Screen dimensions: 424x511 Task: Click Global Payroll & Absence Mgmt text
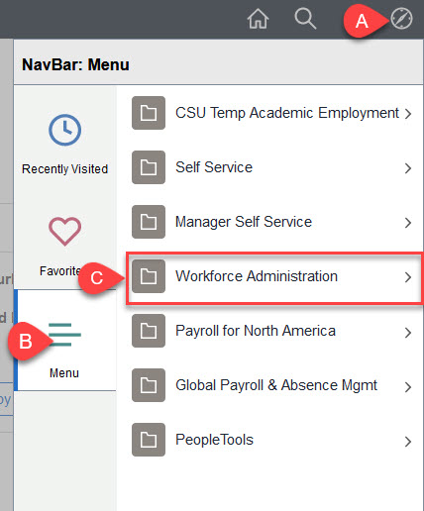276,385
